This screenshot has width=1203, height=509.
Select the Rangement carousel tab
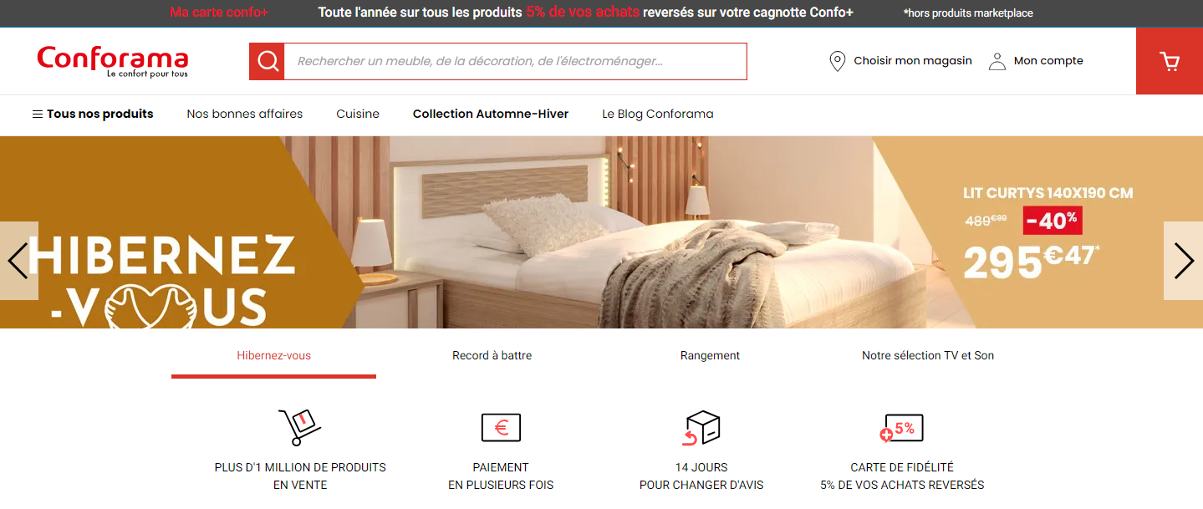(x=710, y=355)
